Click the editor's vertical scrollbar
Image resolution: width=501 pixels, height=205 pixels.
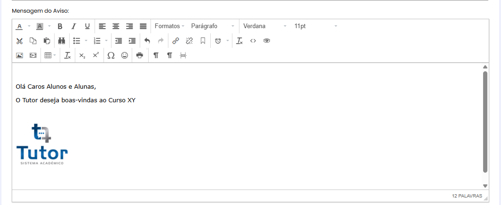pos(485,122)
